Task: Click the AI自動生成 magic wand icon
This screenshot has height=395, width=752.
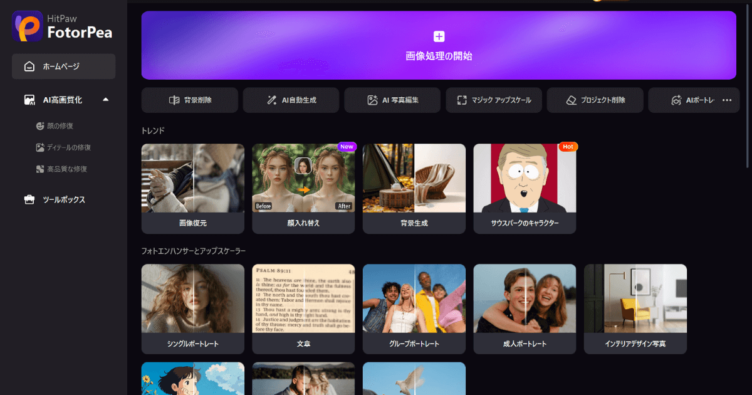Action: point(271,100)
